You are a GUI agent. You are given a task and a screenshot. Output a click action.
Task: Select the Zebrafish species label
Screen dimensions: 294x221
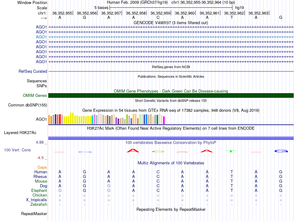(x=39, y=204)
